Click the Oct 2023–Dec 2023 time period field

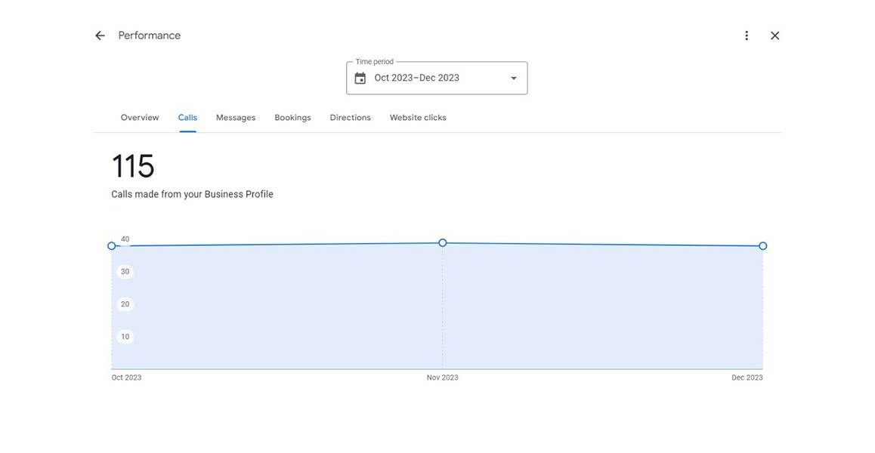(417, 78)
